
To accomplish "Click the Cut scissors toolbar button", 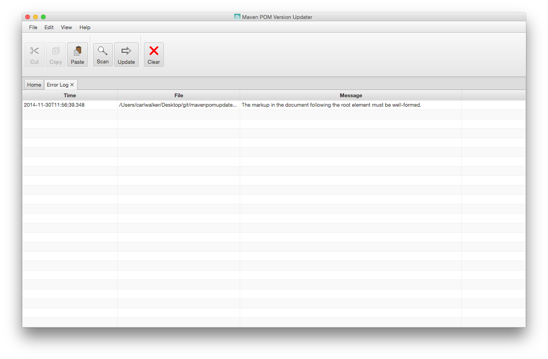I will [x=35, y=55].
